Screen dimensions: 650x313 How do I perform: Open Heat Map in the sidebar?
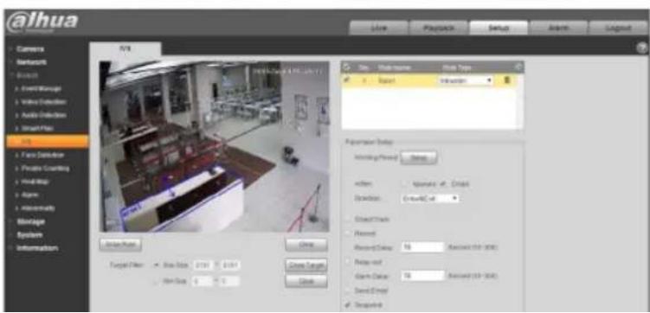(x=35, y=182)
